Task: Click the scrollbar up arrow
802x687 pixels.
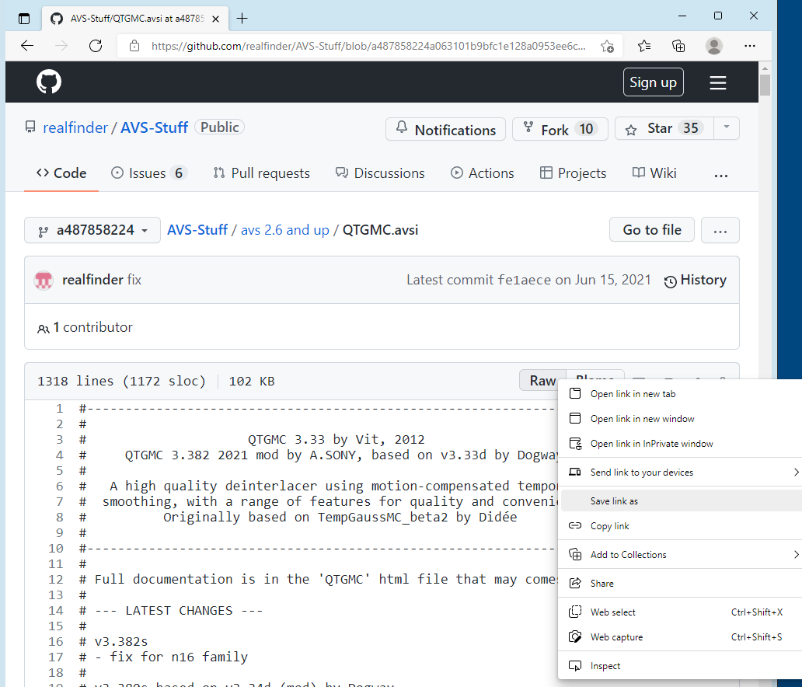Action: 765,68
